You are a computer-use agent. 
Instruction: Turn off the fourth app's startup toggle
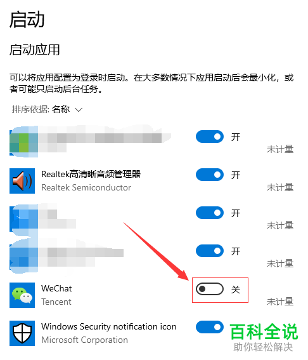coord(210,251)
